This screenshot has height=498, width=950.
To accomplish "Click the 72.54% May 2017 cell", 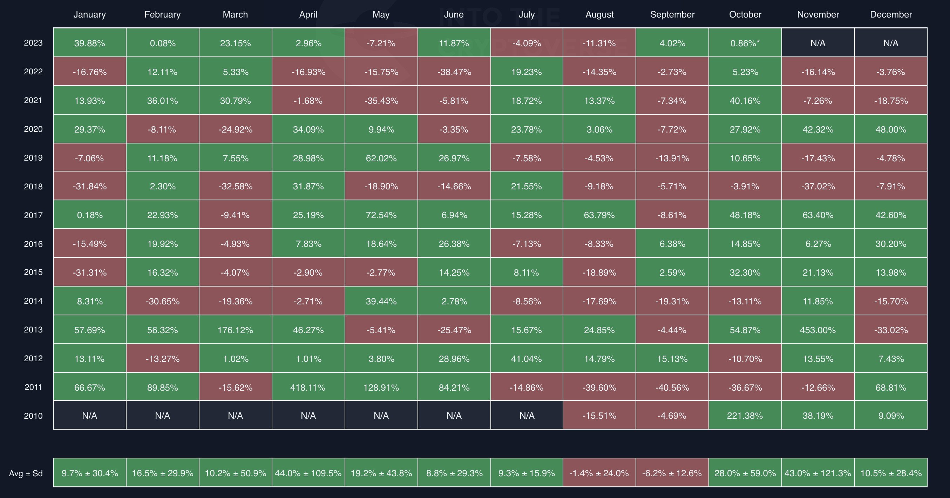I will coord(381,215).
